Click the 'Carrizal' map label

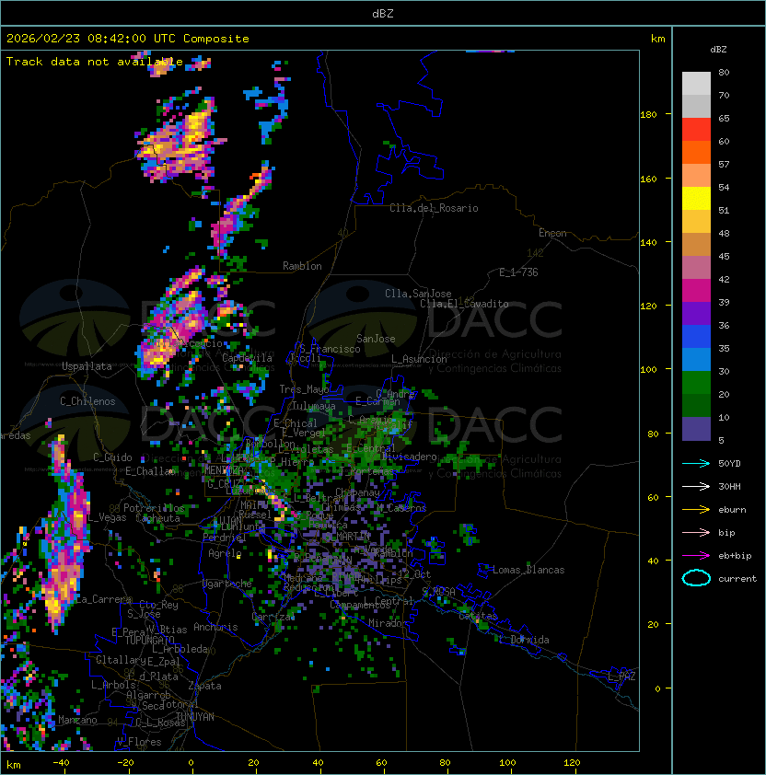click(273, 617)
